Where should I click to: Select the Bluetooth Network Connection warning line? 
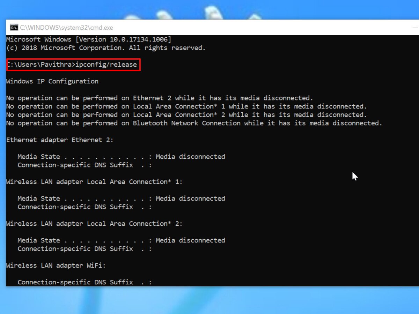pos(194,123)
